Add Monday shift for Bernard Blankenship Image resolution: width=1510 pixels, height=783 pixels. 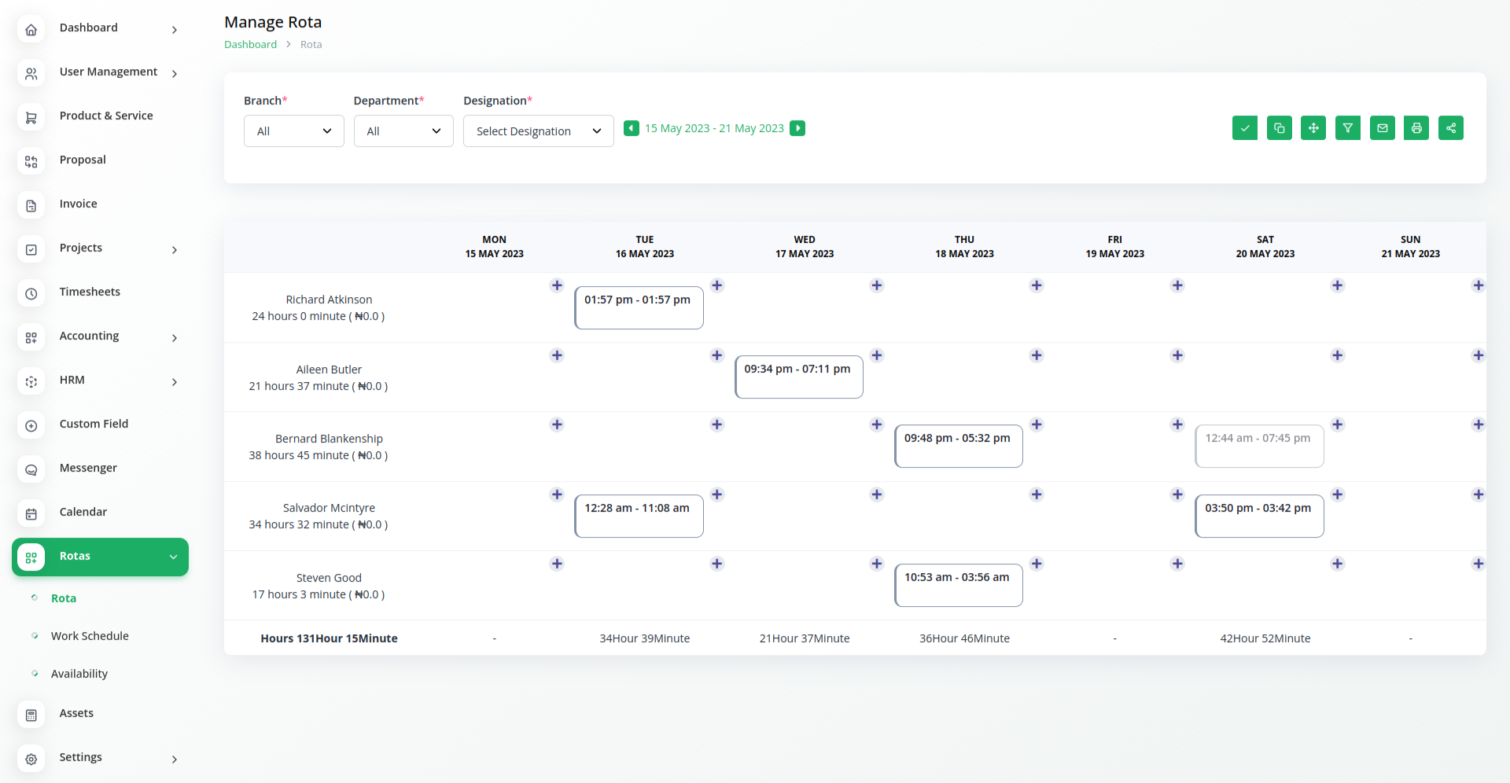557,425
